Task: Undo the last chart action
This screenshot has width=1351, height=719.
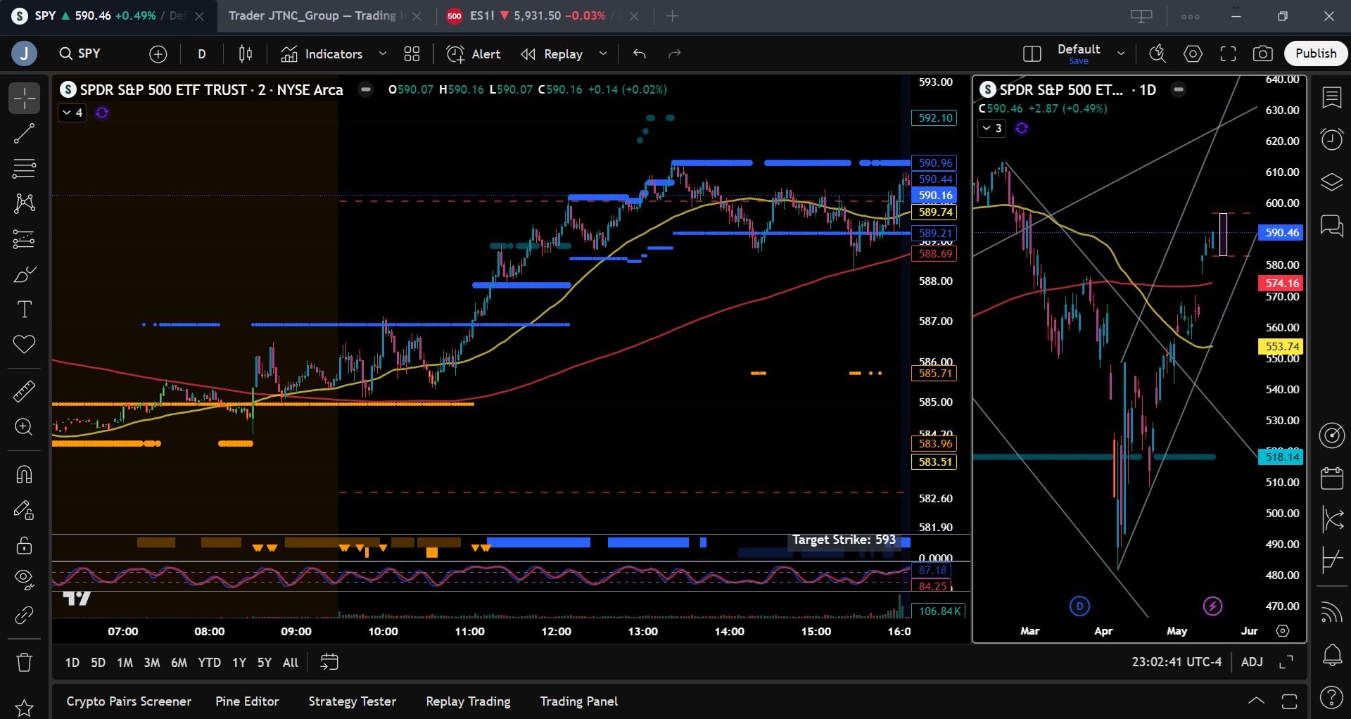Action: tap(640, 53)
